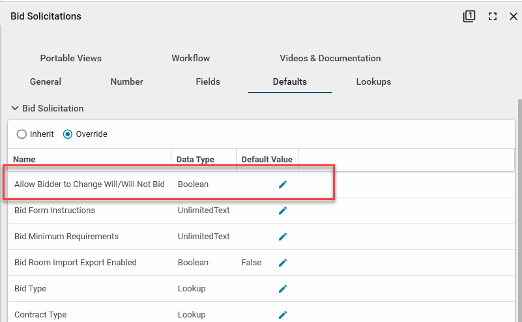522x322 pixels.
Task: Collapse the Bid Solicitation section
Action: pyautogui.click(x=15, y=108)
